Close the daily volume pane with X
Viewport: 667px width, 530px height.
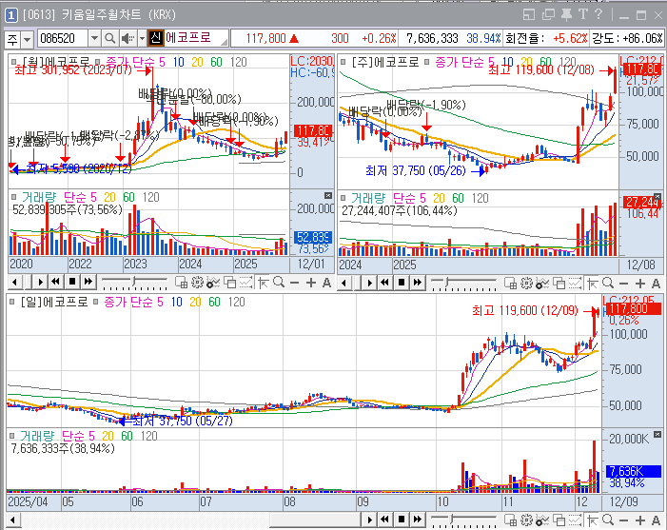(657, 434)
